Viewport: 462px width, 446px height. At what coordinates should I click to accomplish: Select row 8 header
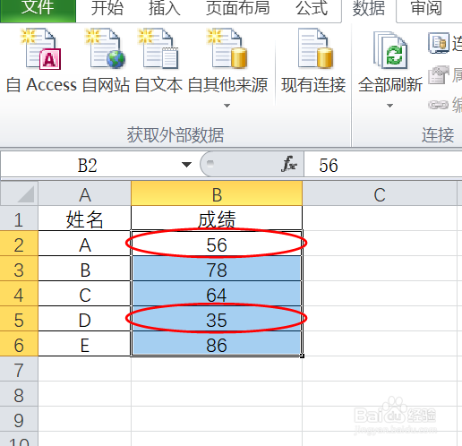[19, 395]
